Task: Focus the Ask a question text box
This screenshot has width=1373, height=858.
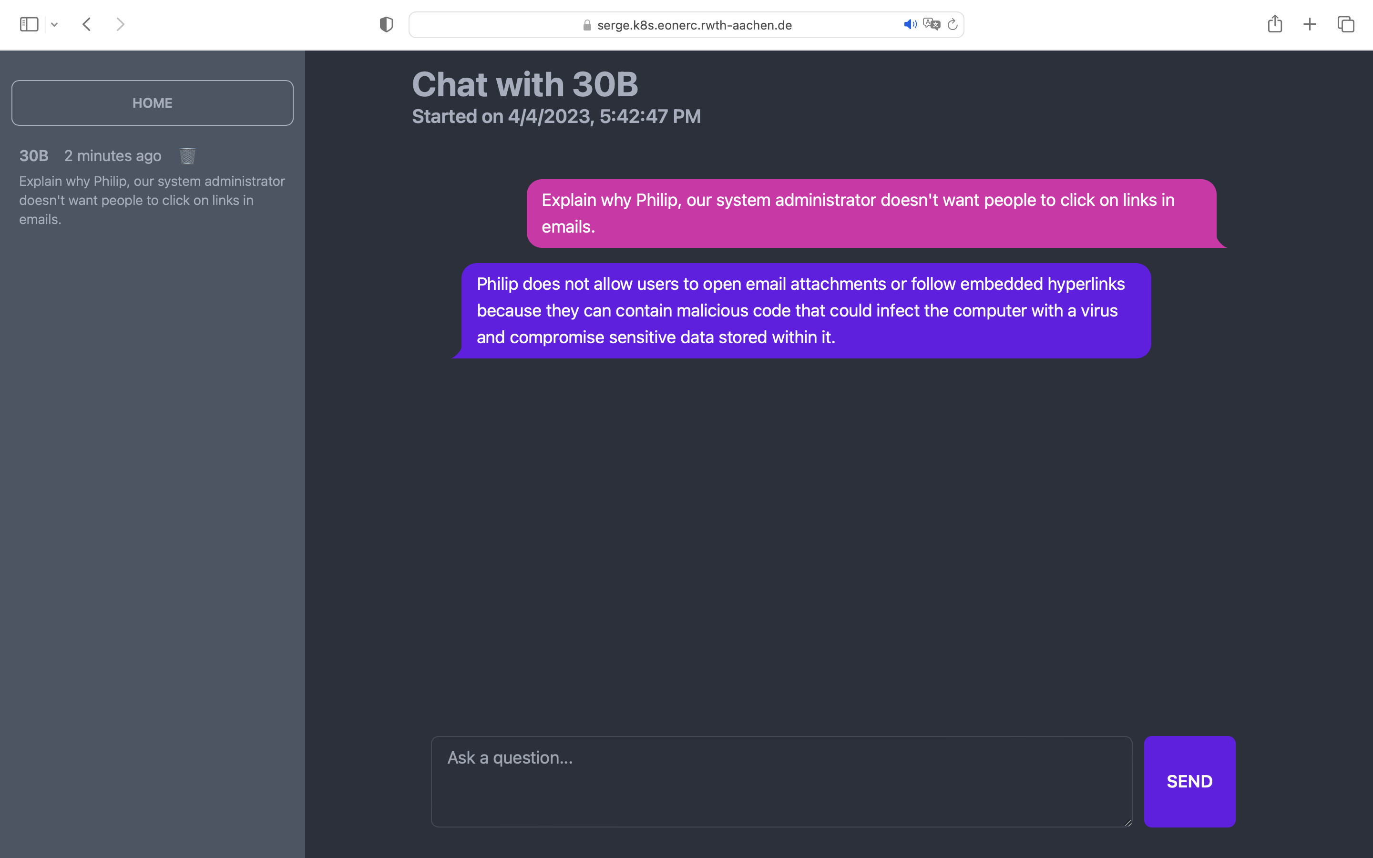Action: pyautogui.click(x=781, y=781)
